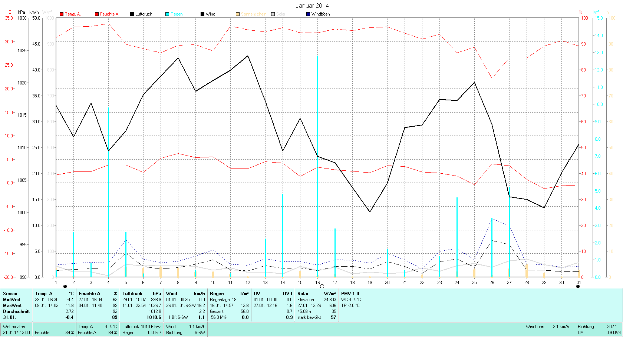The image size is (623, 337).
Task: Click the timestamp 31.01.14 12:00
Action: [x=17, y=333]
